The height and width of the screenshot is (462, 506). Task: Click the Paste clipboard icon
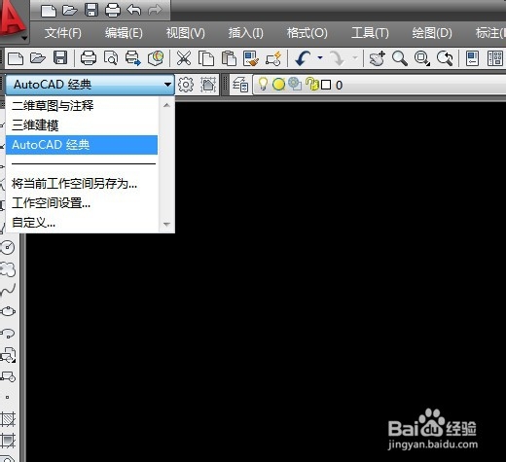229,58
